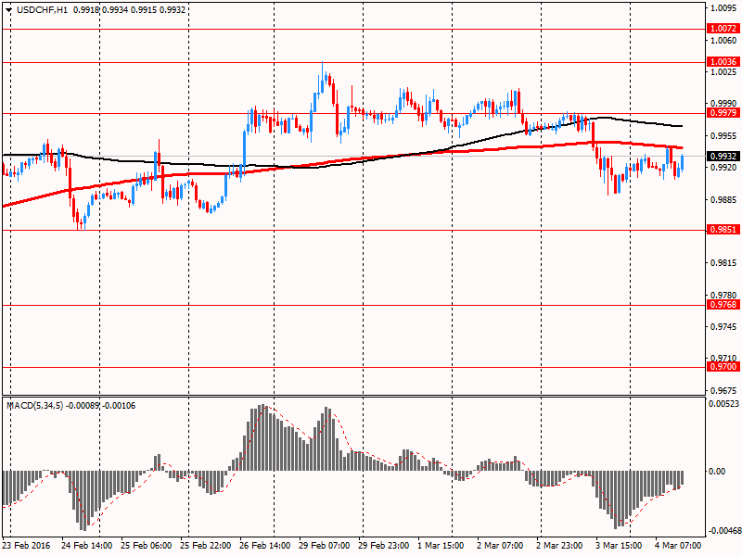Select the 2 Mar 23:00 time axis label
The image size is (742, 556).
[x=560, y=546]
